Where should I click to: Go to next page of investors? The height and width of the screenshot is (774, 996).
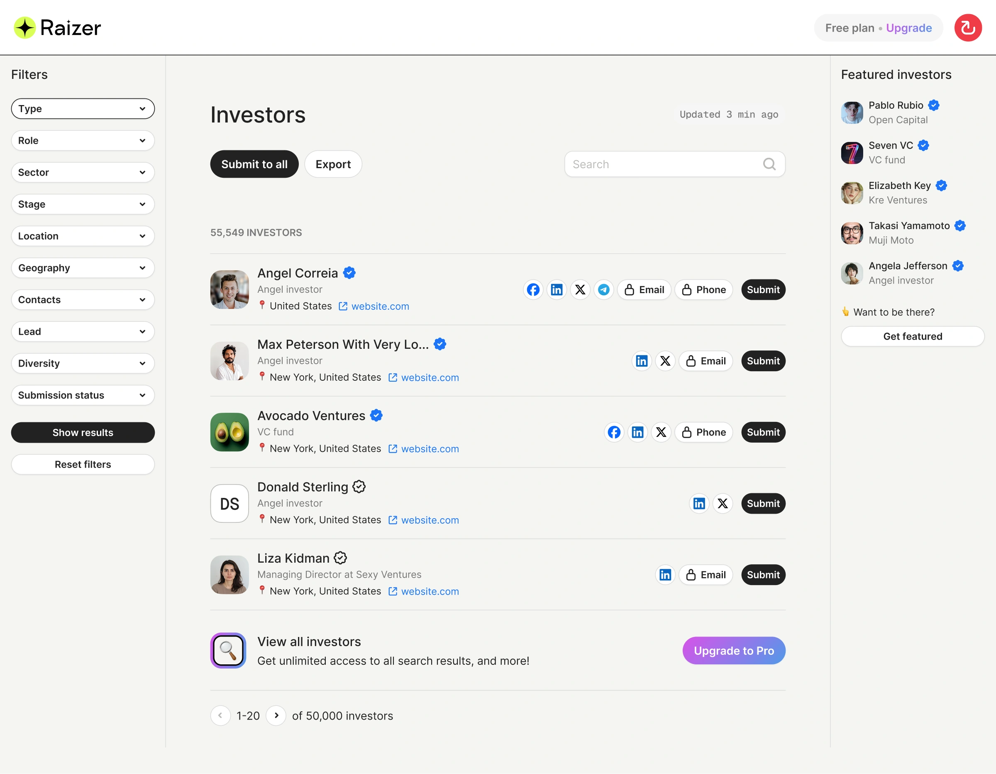click(x=276, y=715)
